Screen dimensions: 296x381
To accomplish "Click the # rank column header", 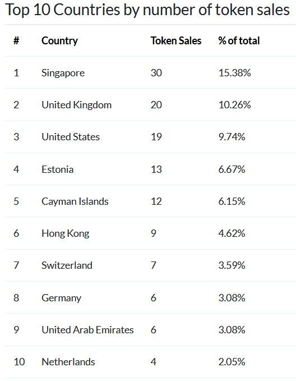I will 16,40.
